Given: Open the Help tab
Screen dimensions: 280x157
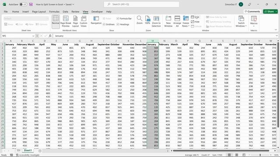Looking at the screenshot, I should (x=109, y=12).
